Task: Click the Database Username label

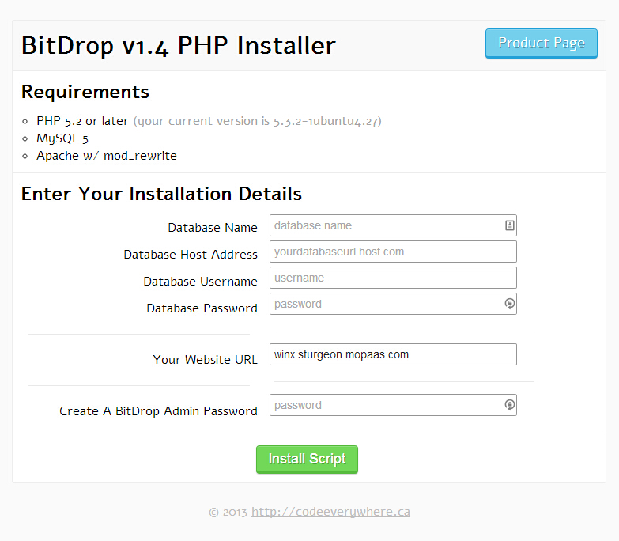Action: tap(200, 282)
